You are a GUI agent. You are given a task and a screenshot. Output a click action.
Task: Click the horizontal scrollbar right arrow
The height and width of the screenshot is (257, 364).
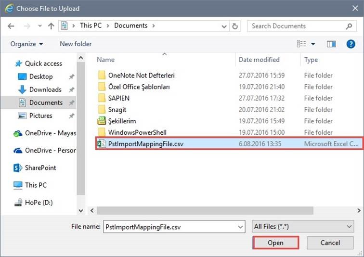pos(359,211)
